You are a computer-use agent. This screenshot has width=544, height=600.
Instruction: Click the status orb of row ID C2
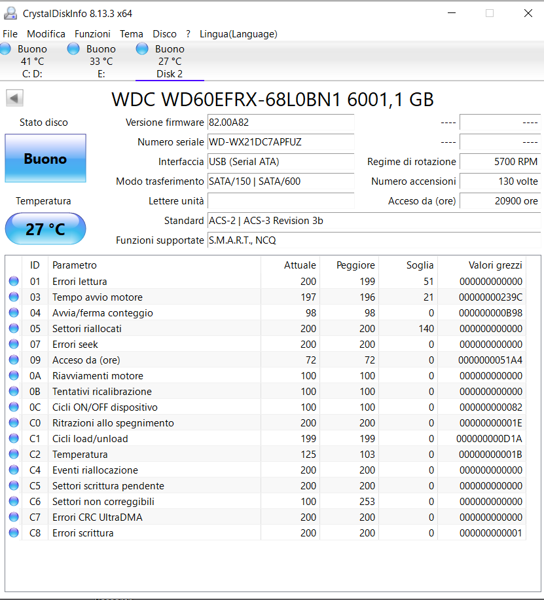[14, 454]
